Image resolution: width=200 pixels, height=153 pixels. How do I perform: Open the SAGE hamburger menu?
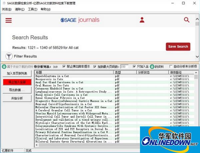click(8, 20)
